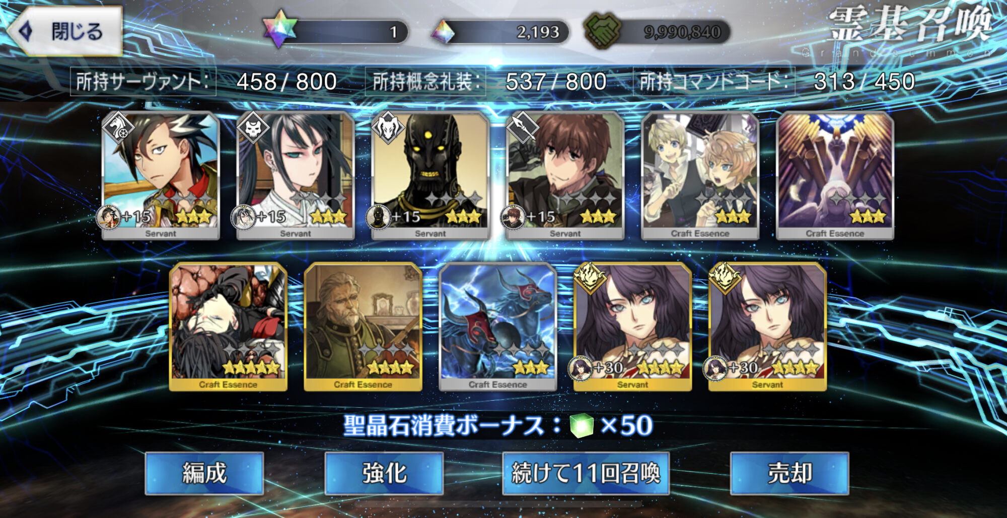Select the purple organ pipes Craft Essence card

835,176
